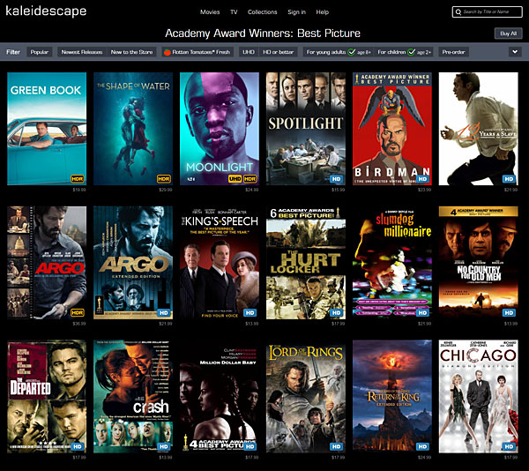Click the HD badge on Birdman
The image size is (529, 471).
pyautogui.click(x=422, y=179)
